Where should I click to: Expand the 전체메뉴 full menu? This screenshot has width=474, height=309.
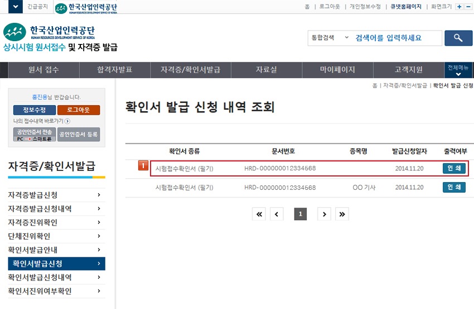[x=458, y=70]
